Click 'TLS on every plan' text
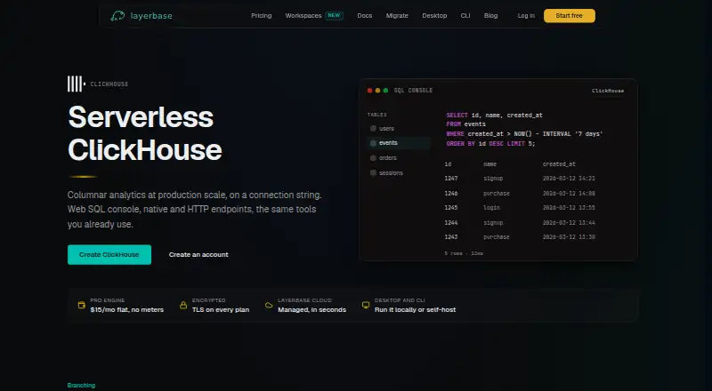The image size is (712, 391). click(x=221, y=310)
